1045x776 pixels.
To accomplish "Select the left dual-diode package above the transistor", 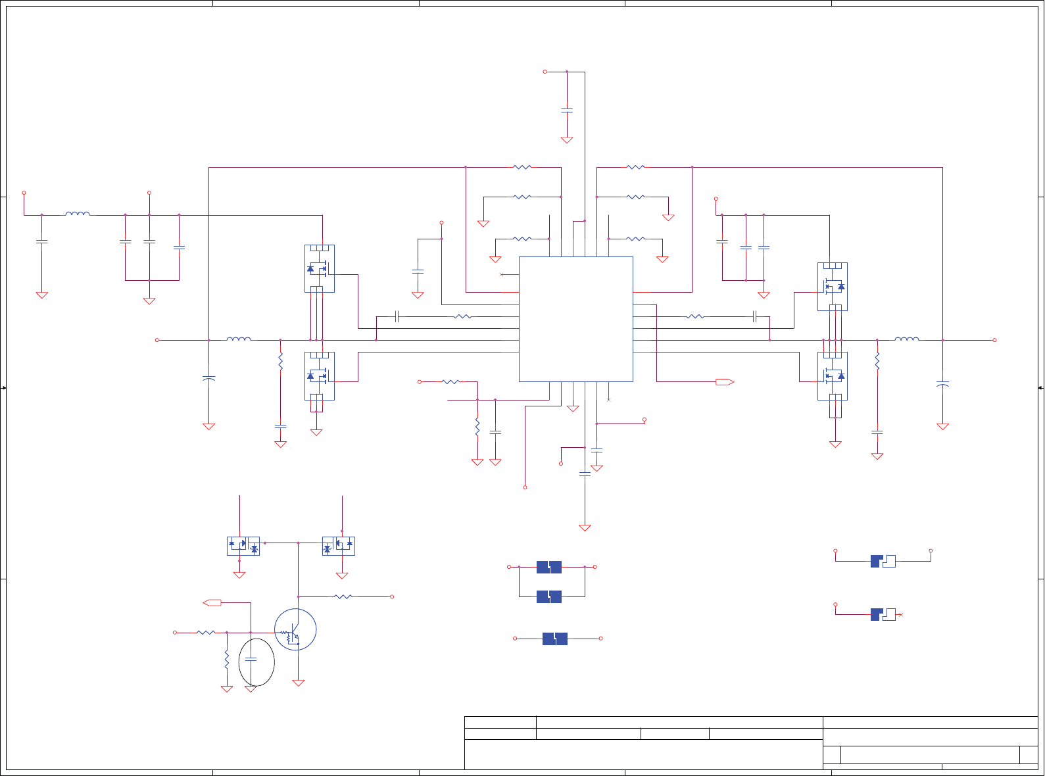I will click(243, 546).
